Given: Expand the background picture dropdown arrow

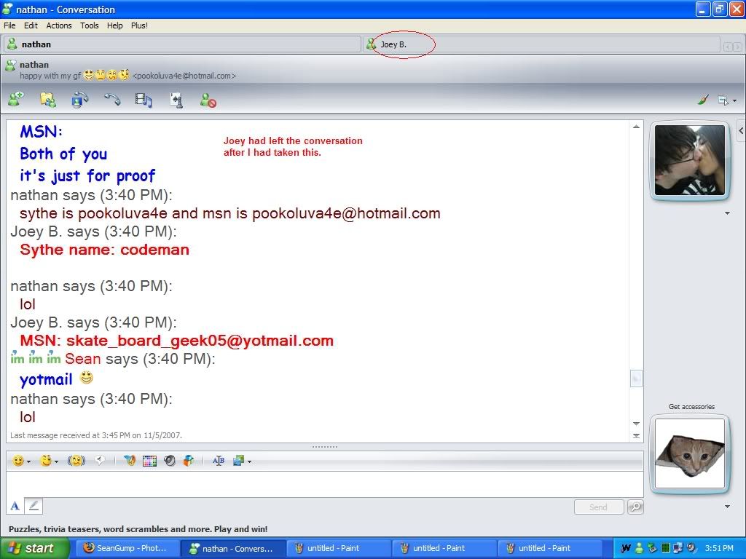Looking at the screenshot, I should coord(249,461).
